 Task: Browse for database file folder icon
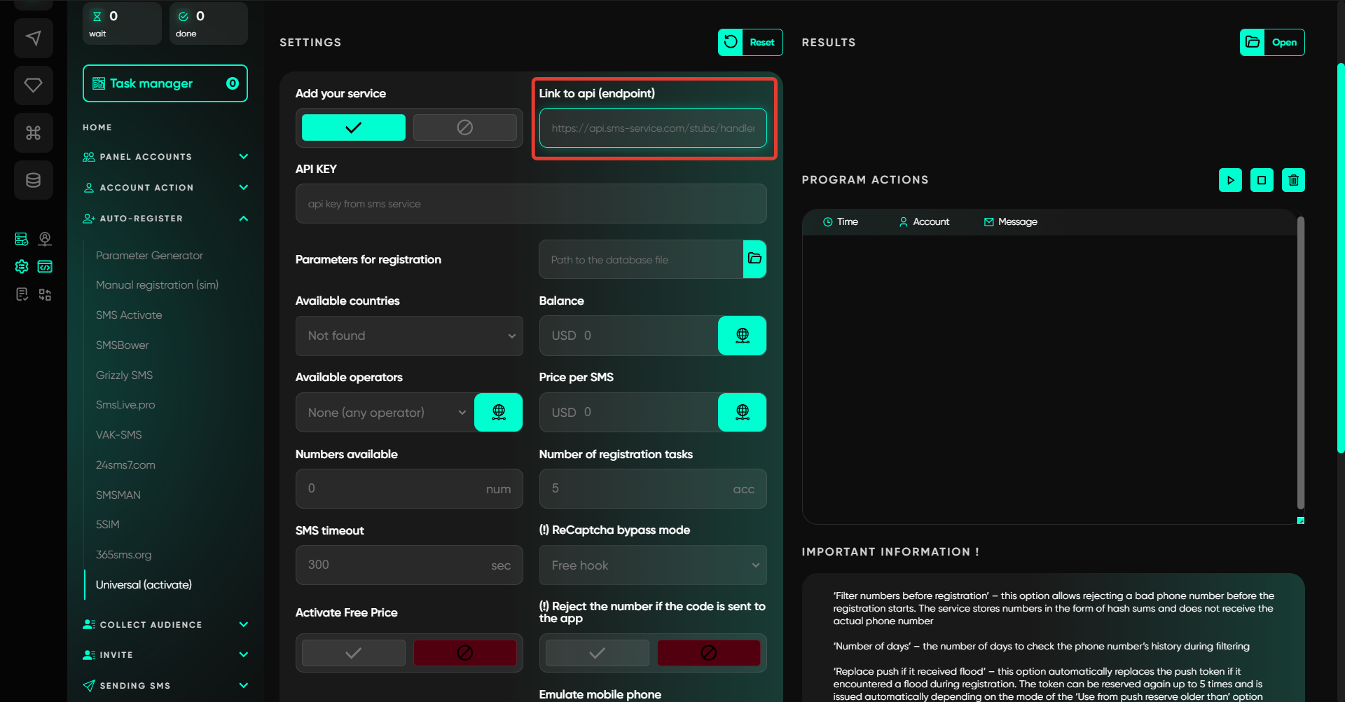(x=754, y=259)
